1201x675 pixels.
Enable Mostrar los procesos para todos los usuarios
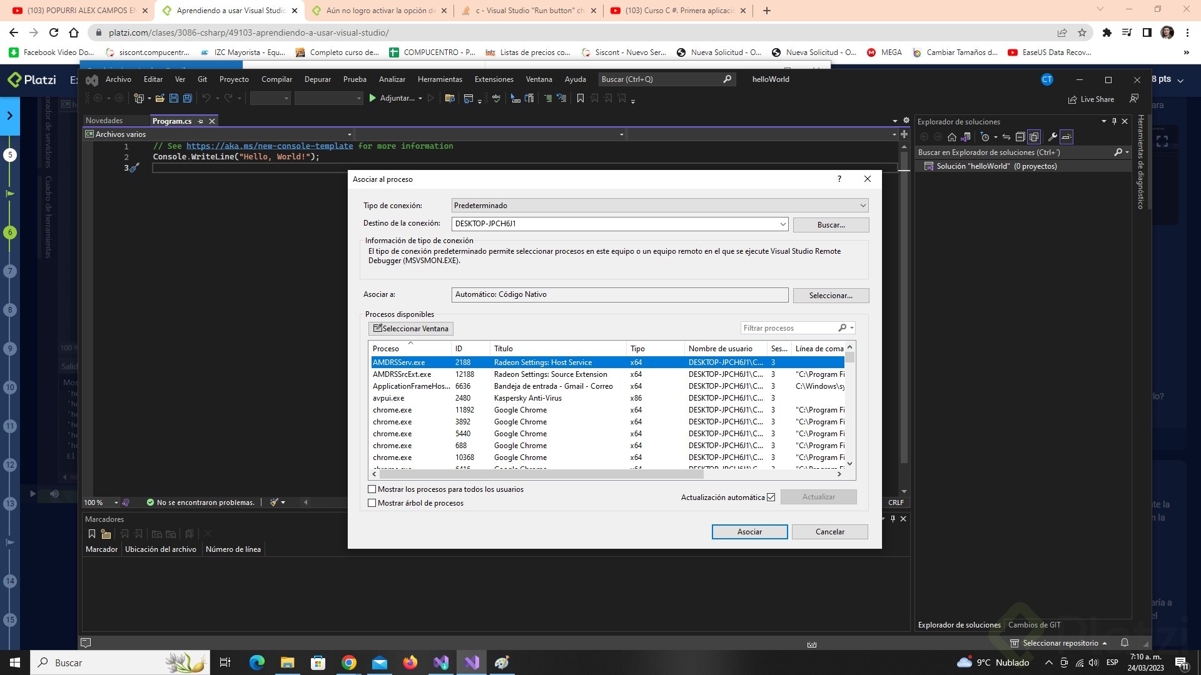372,489
